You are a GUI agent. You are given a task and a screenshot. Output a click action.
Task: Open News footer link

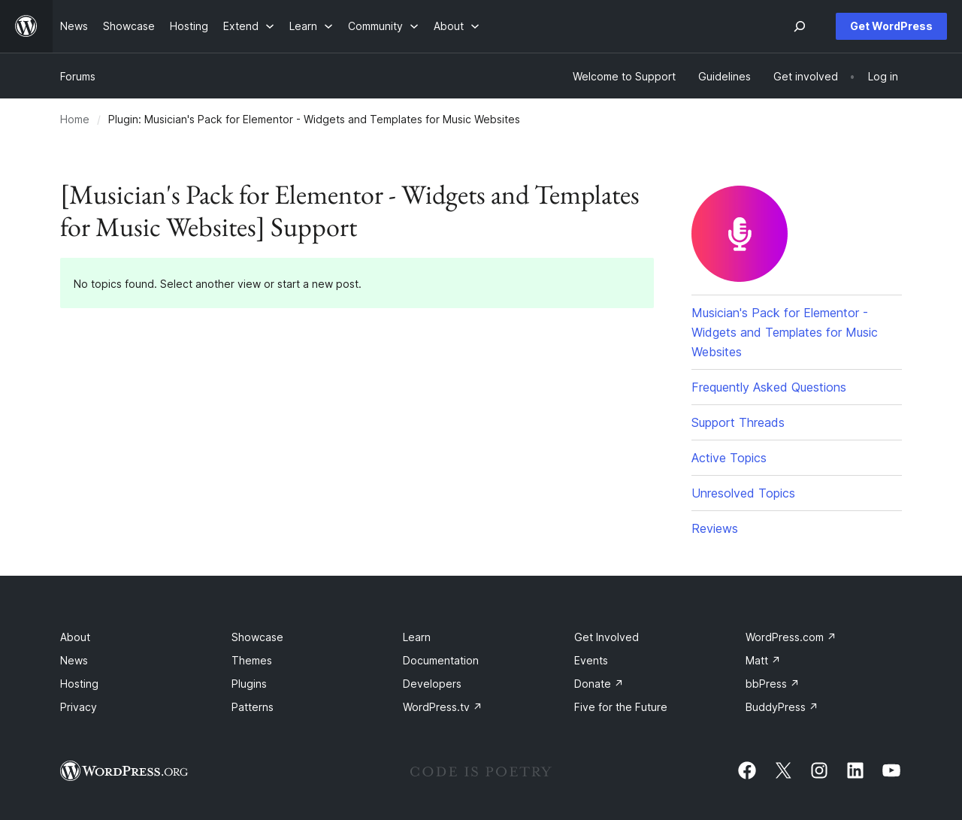[74, 661]
